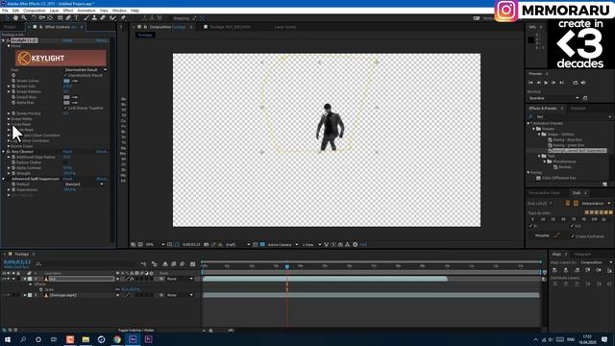The width and height of the screenshot is (615, 346).
Task: Open Preview Shortcut dropdown Spacebar
Action: pyautogui.click(x=553, y=98)
